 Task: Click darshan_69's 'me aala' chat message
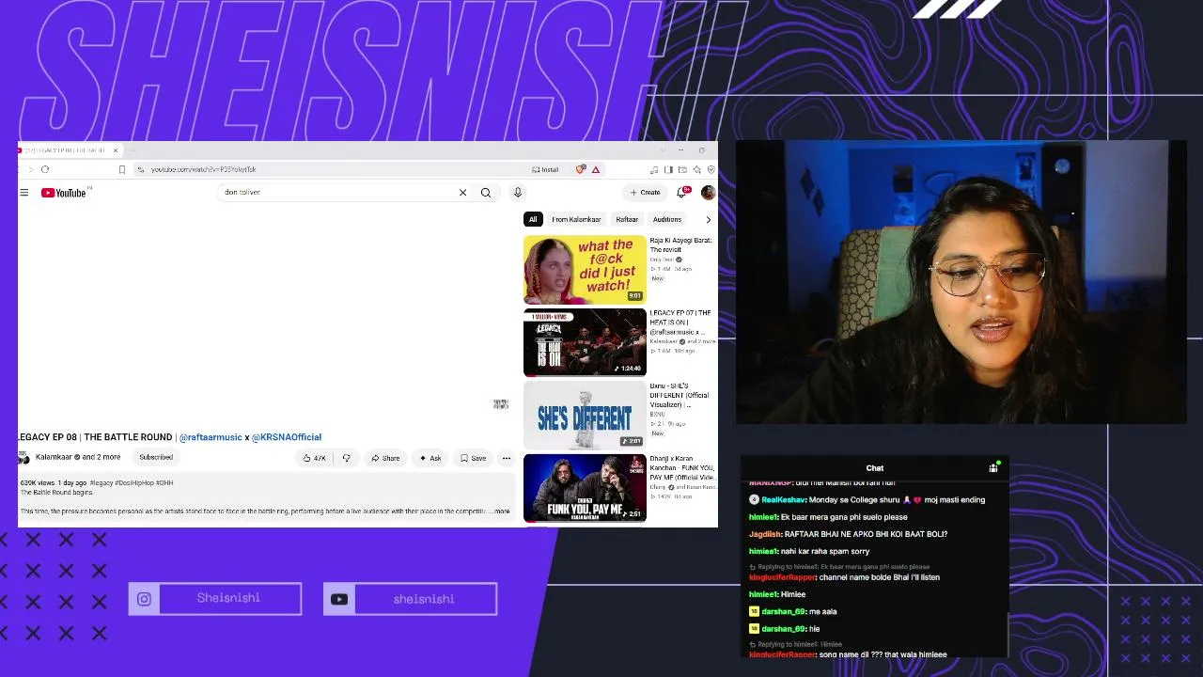pyautogui.click(x=822, y=612)
